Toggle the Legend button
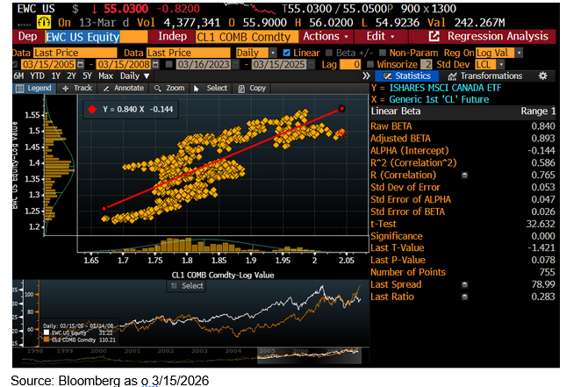The height and width of the screenshot is (387, 588). (34, 88)
